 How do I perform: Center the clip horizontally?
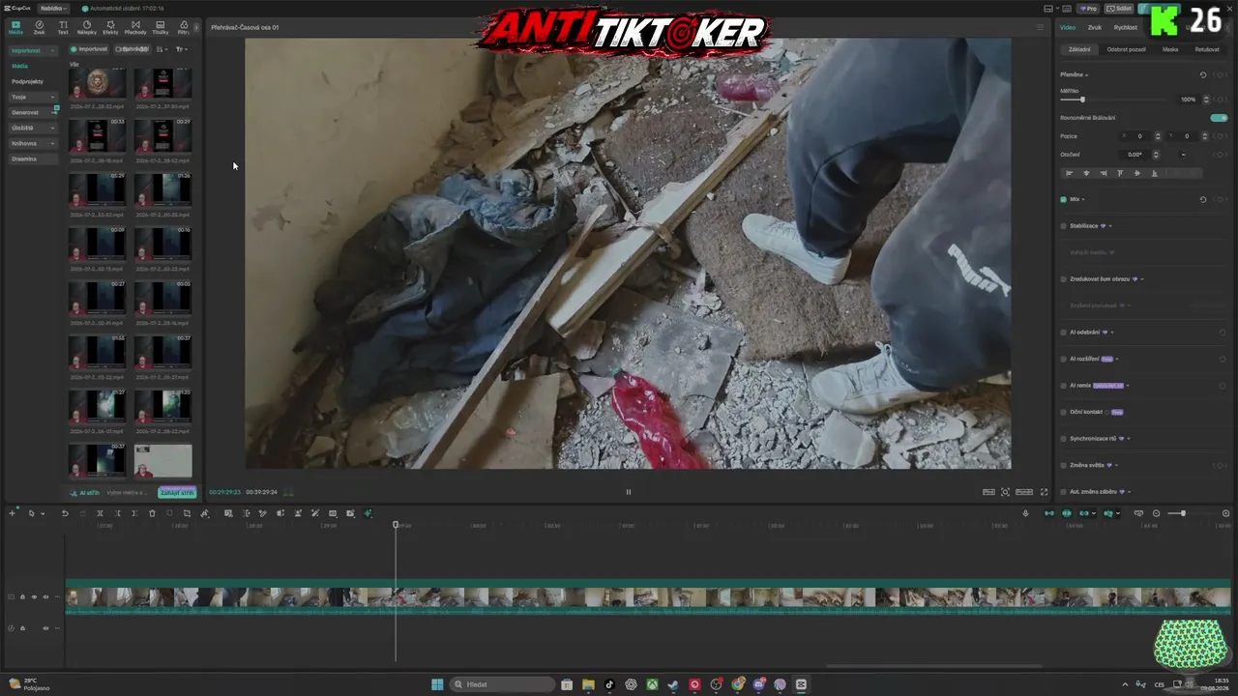tap(1086, 173)
